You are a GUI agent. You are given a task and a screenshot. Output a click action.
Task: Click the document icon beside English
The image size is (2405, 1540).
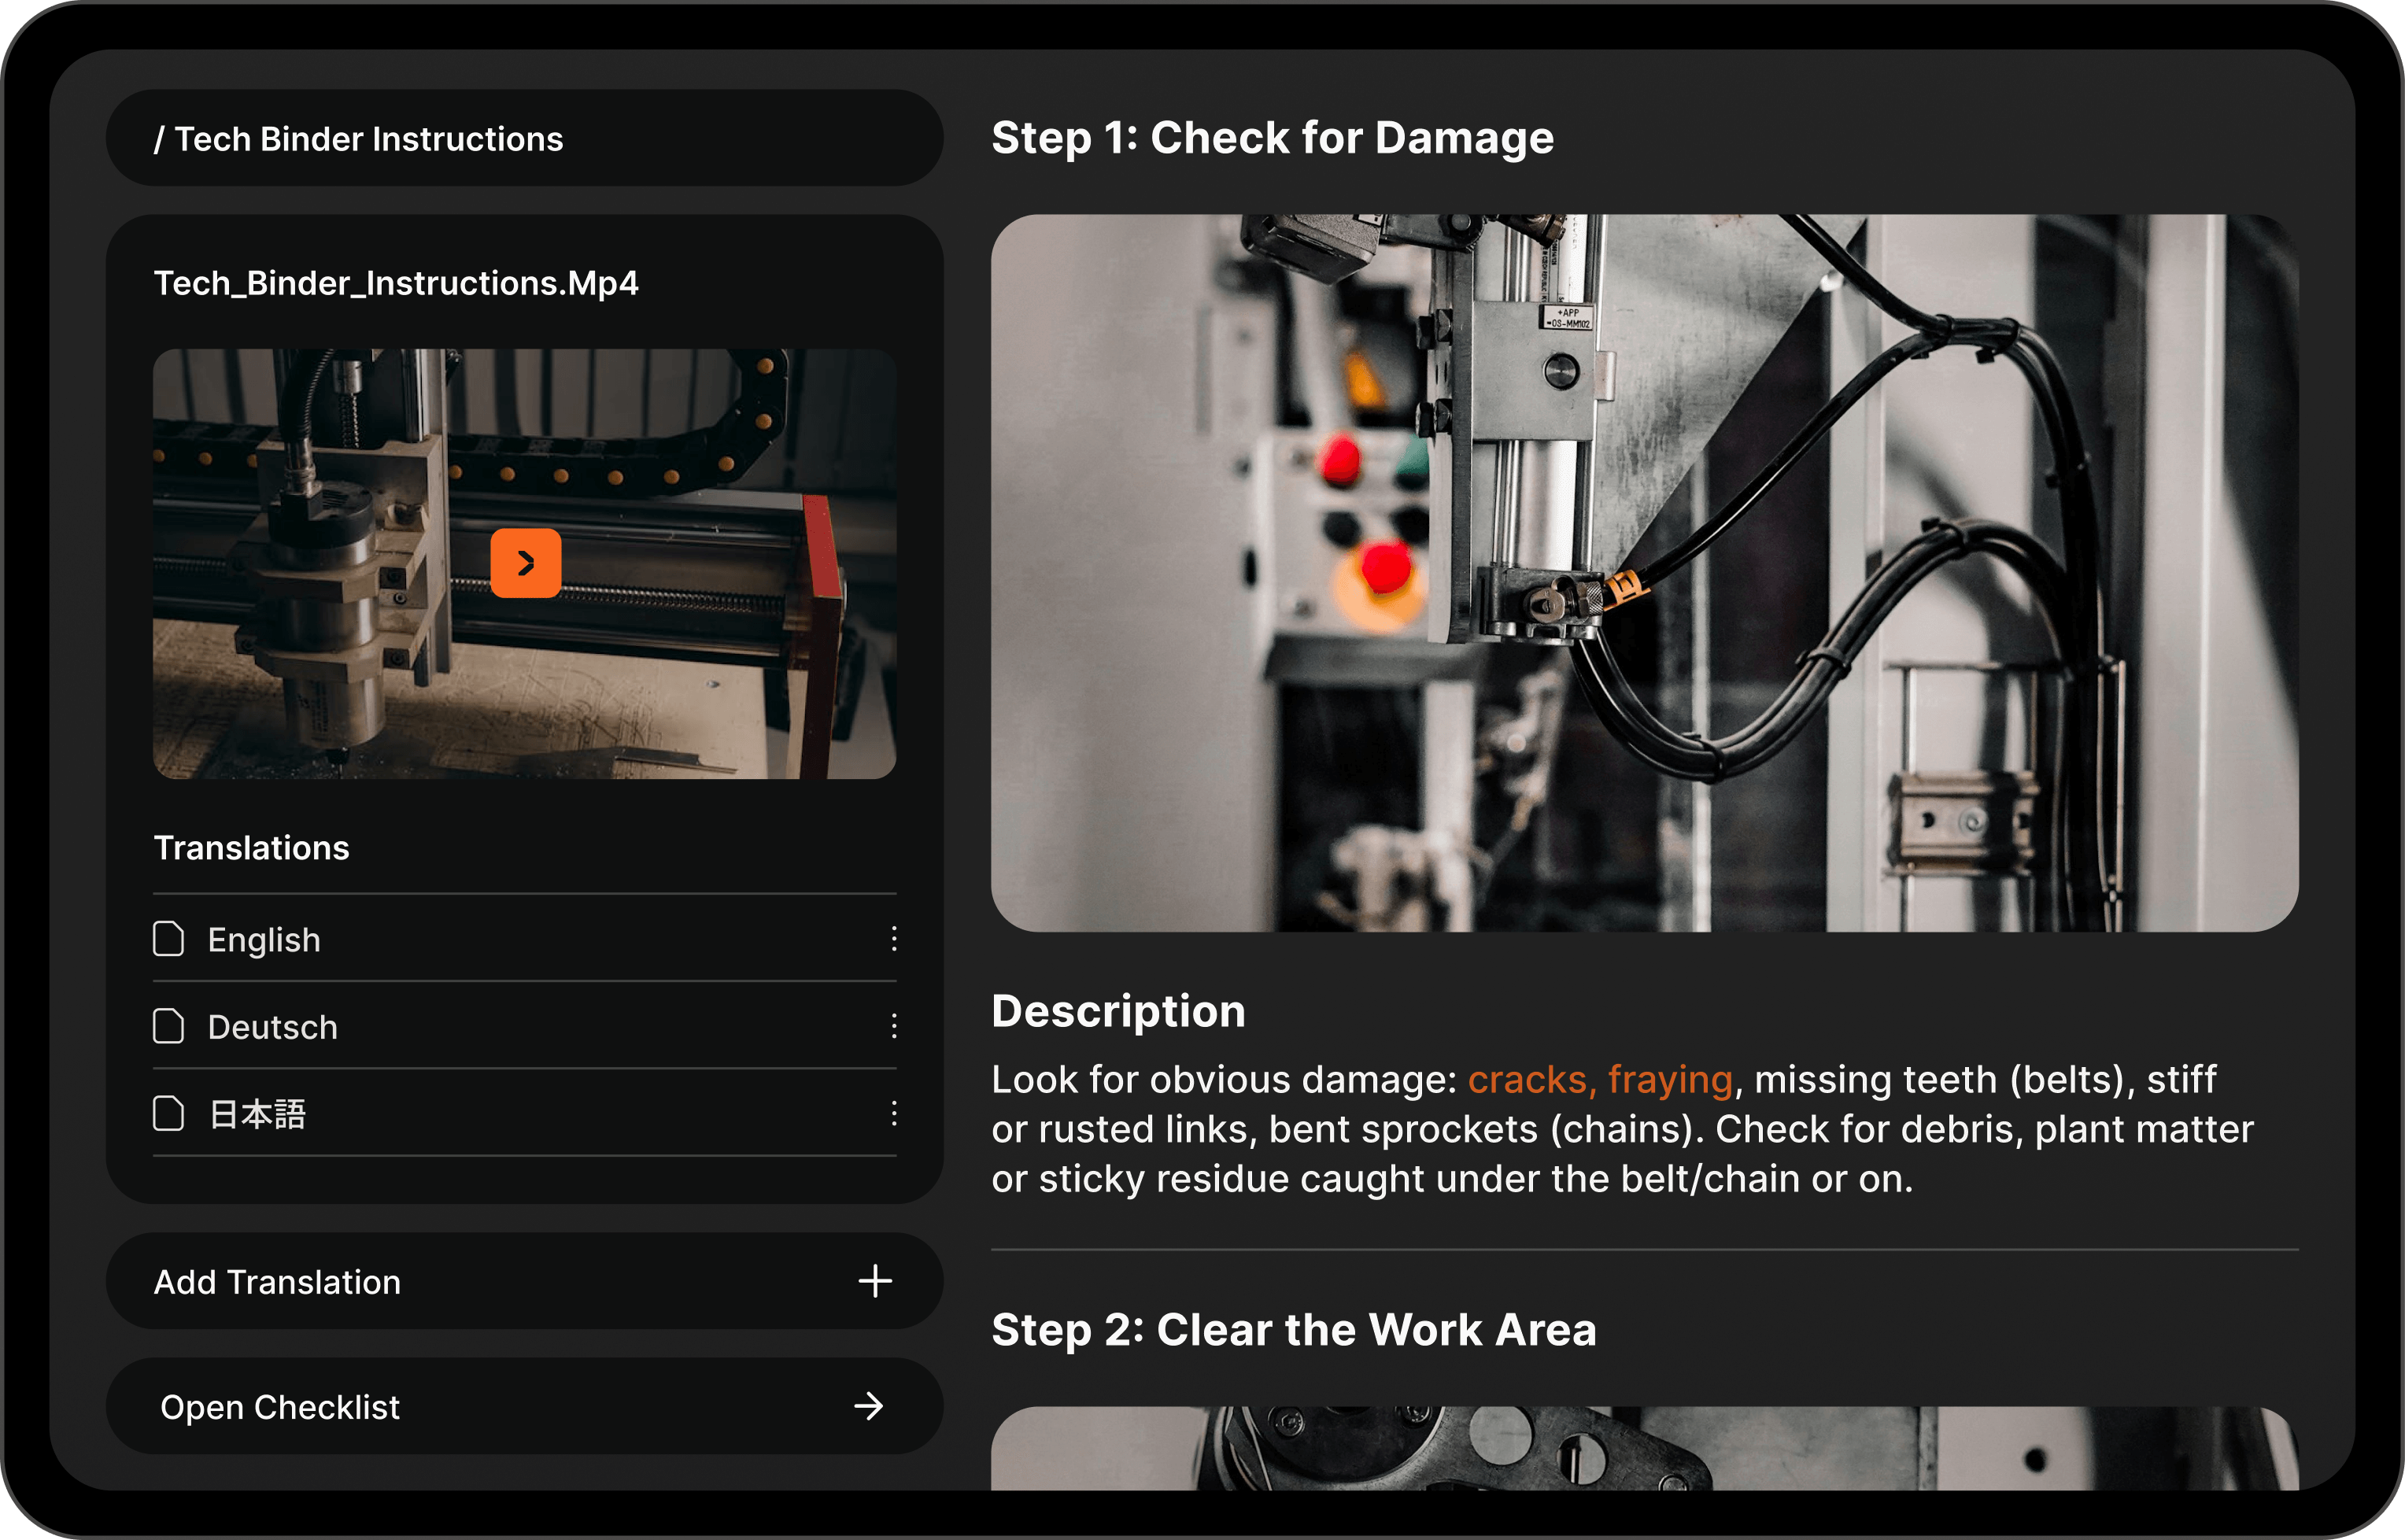pyautogui.click(x=168, y=939)
